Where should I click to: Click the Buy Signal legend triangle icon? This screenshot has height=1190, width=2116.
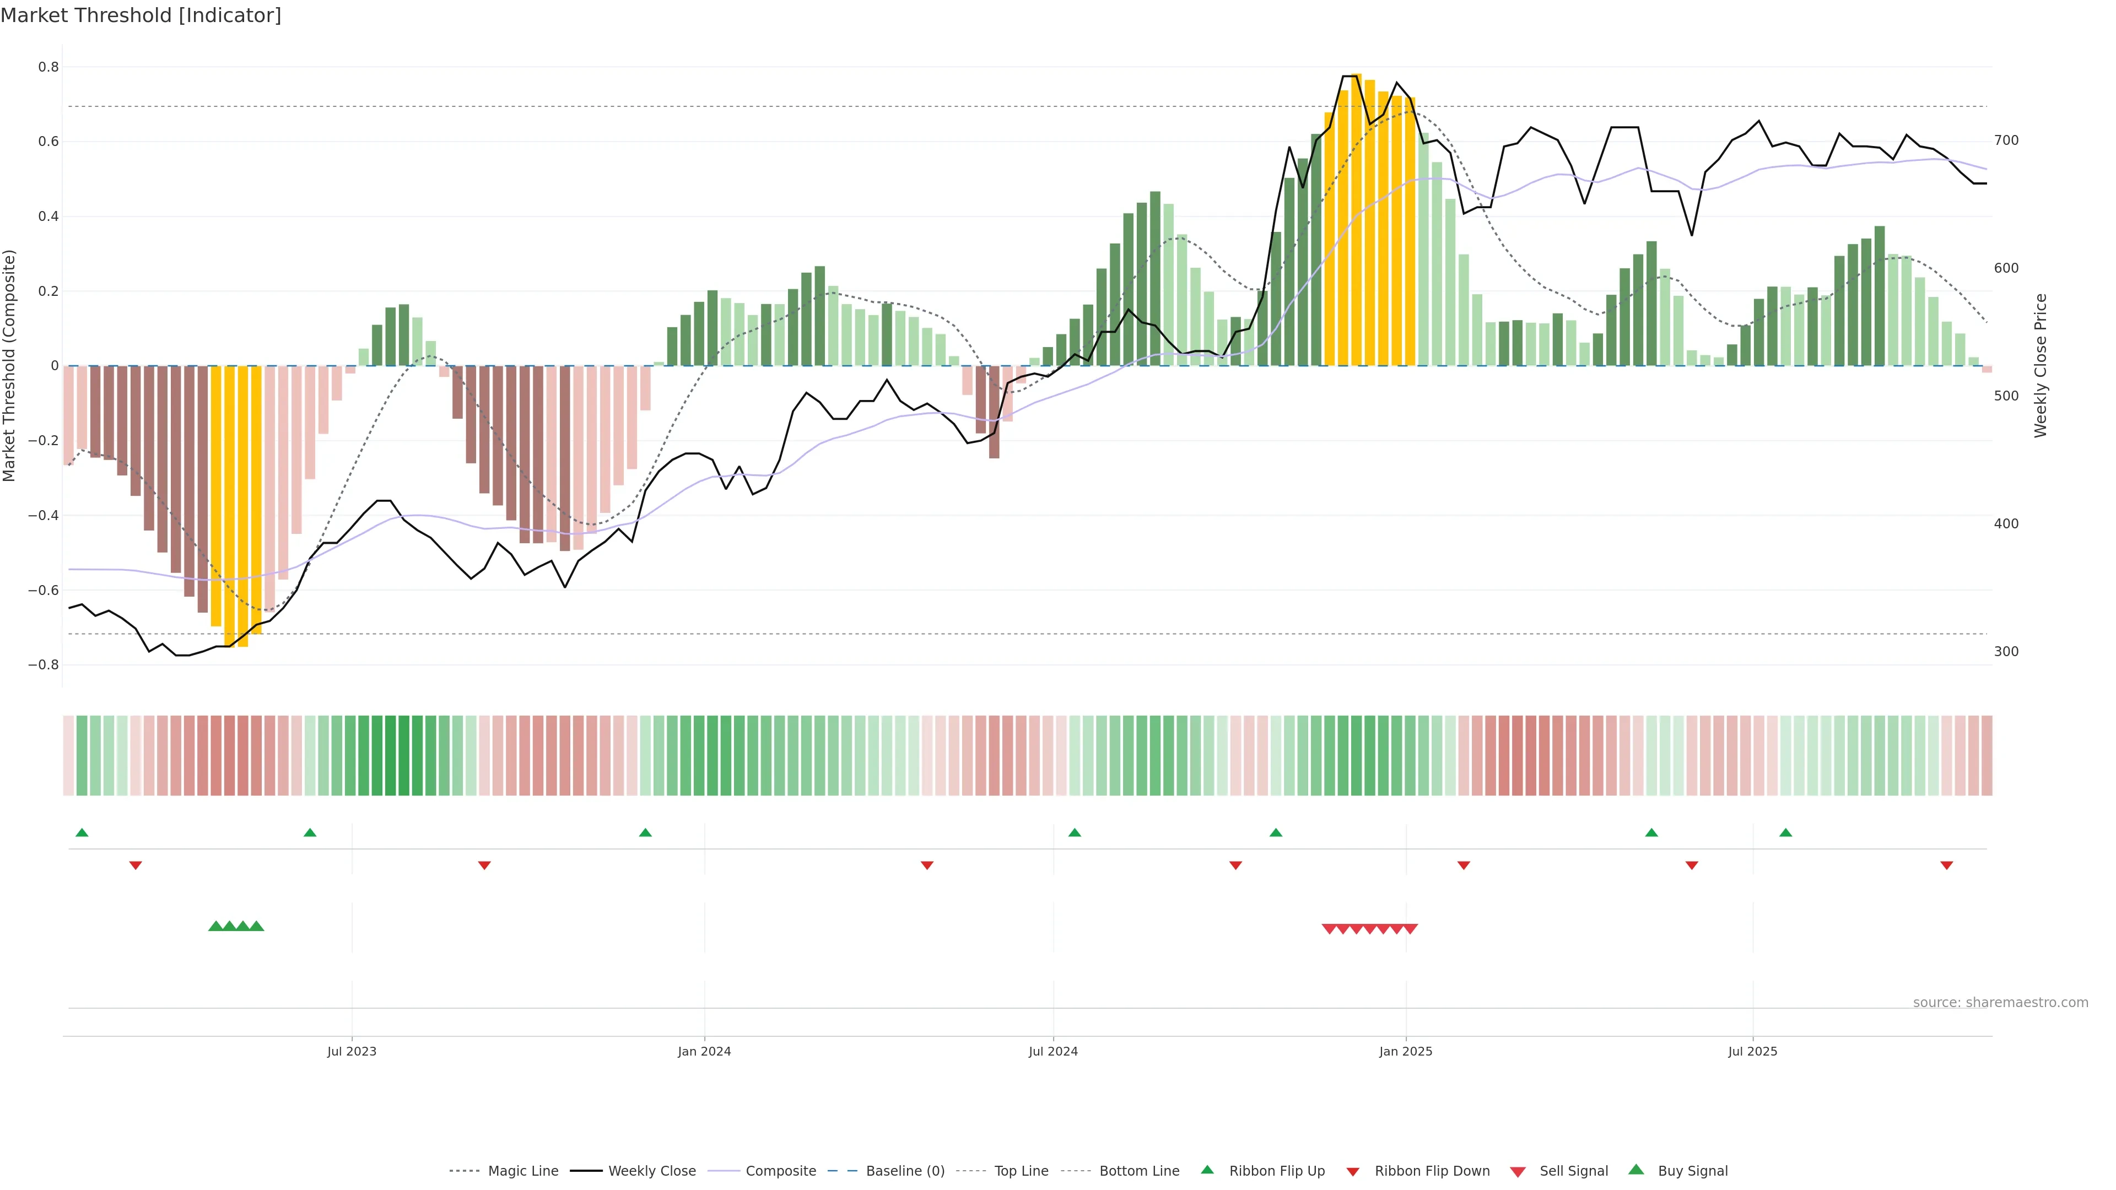[x=1636, y=1170]
